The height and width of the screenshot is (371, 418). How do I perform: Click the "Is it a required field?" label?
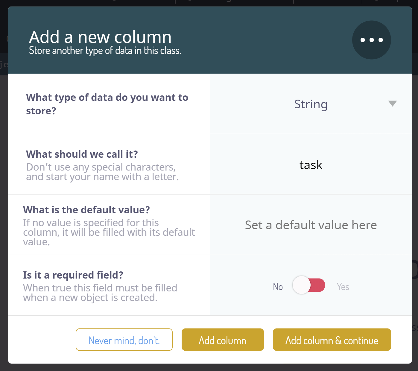click(73, 275)
